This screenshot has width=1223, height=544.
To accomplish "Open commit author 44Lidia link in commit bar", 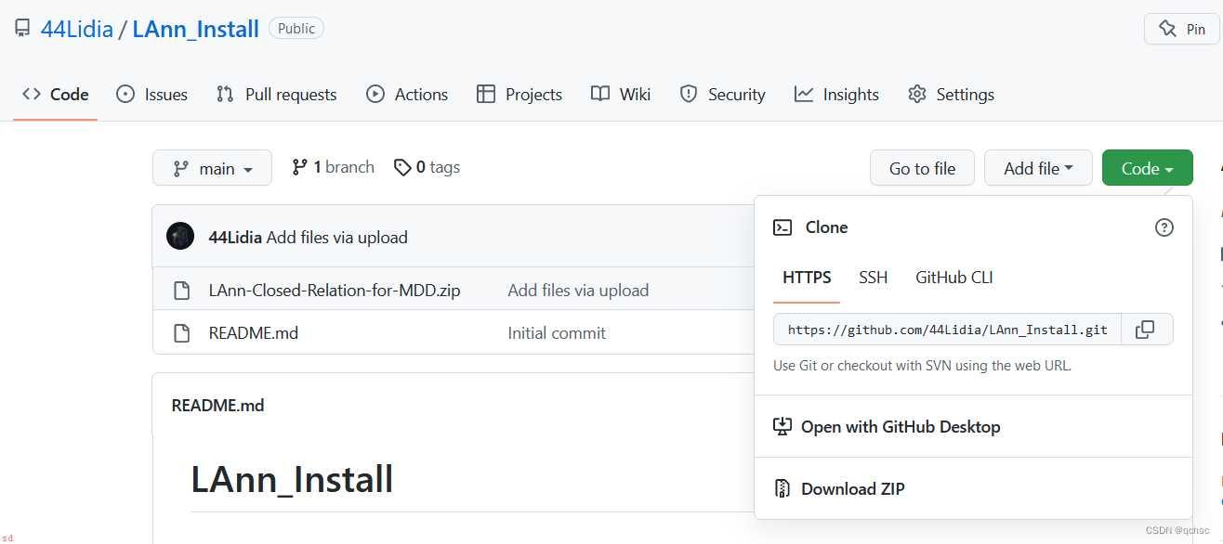I will pos(235,237).
